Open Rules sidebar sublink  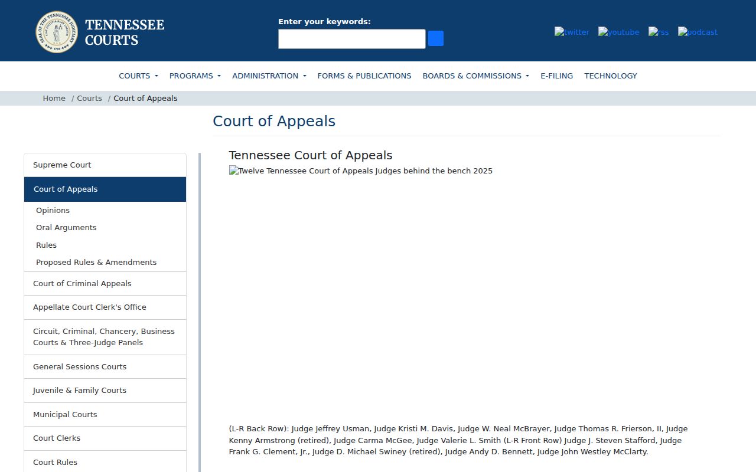[x=46, y=245]
